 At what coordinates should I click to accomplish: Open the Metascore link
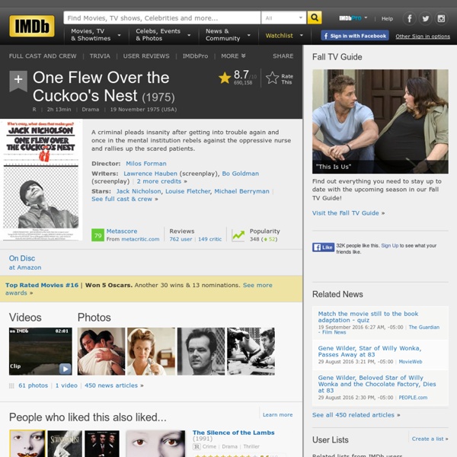122,231
